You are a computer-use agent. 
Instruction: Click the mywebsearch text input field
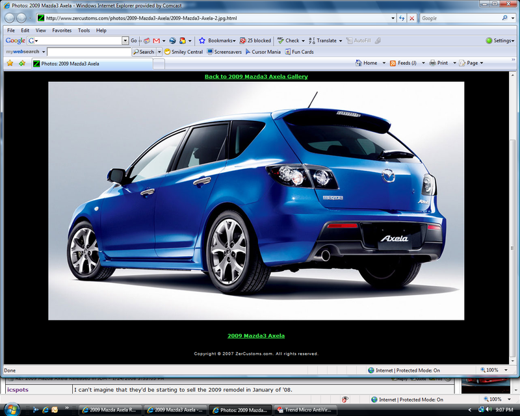point(89,52)
